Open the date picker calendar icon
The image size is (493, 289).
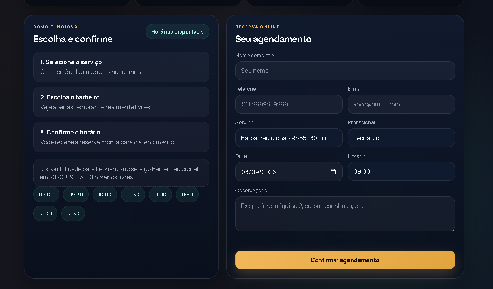pos(333,172)
